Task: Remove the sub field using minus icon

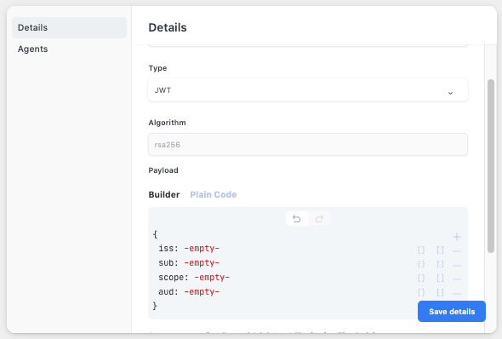Action: pyautogui.click(x=457, y=266)
